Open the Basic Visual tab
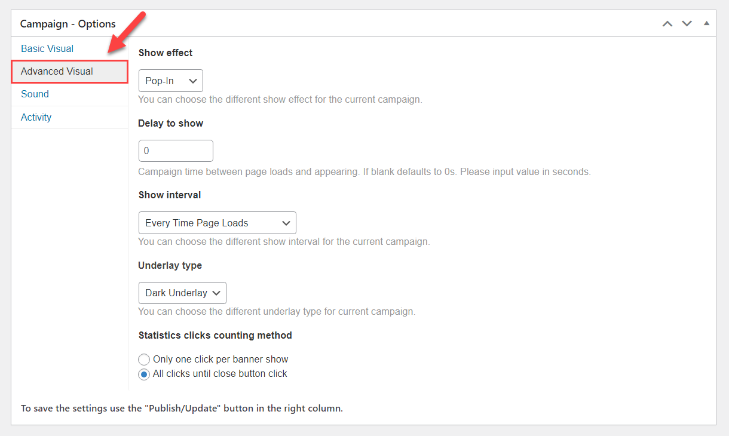 47,48
